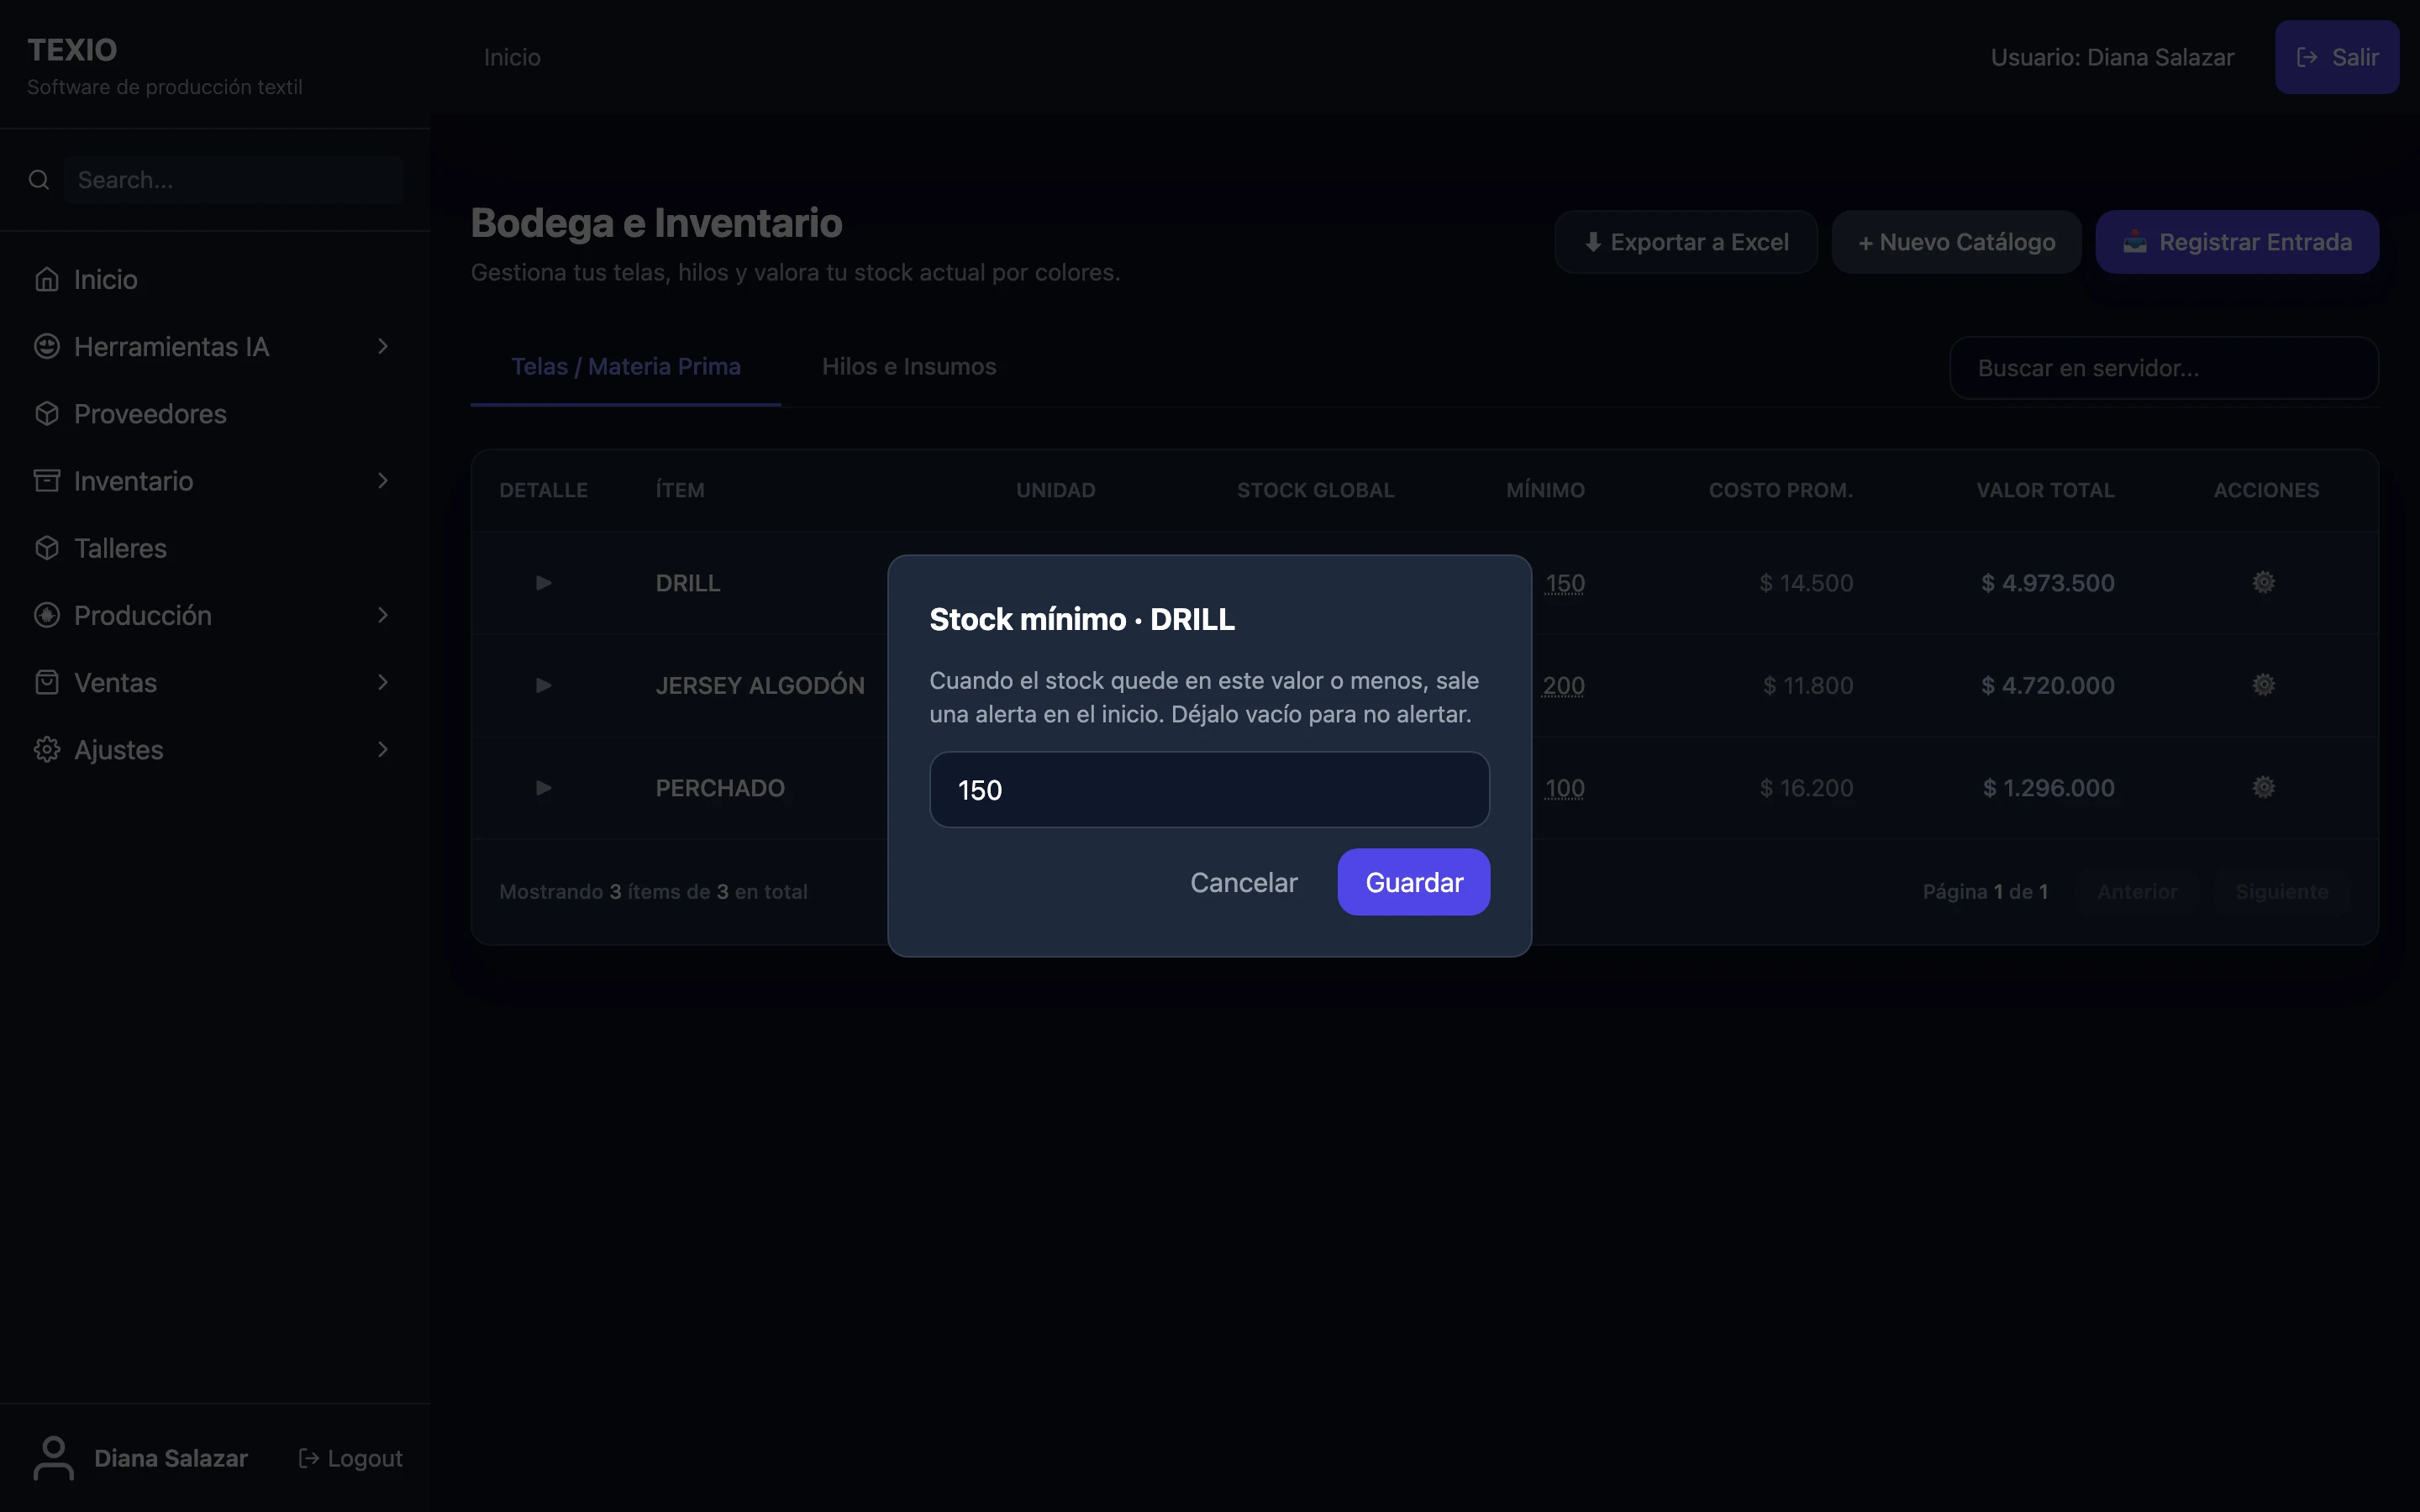2420x1512 pixels.
Task: Focus the Buscar en servidor search field
Action: coord(2164,368)
